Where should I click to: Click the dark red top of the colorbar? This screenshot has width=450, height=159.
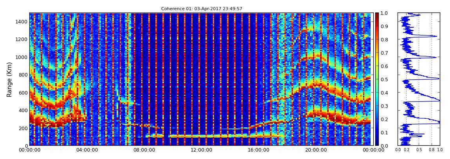pyautogui.click(x=377, y=15)
